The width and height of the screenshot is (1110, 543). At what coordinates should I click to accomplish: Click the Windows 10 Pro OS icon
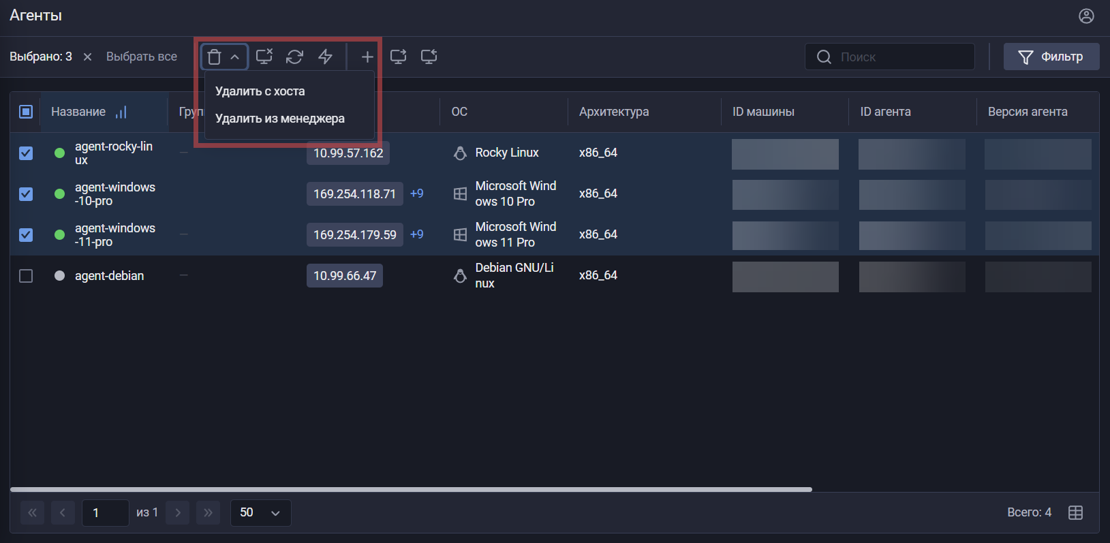[460, 194]
